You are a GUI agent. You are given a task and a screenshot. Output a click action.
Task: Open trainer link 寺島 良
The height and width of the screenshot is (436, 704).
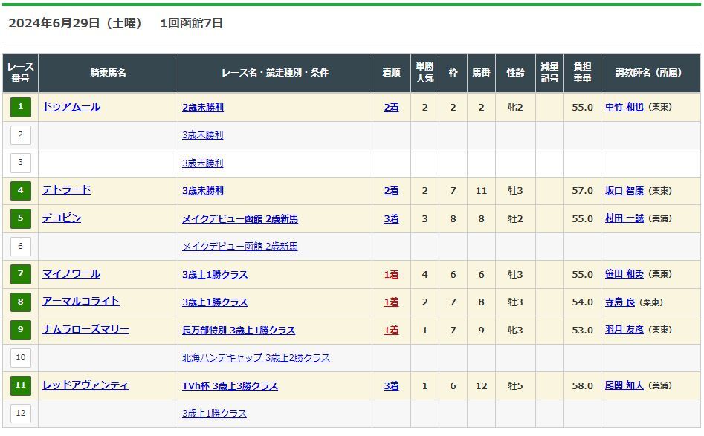click(620, 302)
